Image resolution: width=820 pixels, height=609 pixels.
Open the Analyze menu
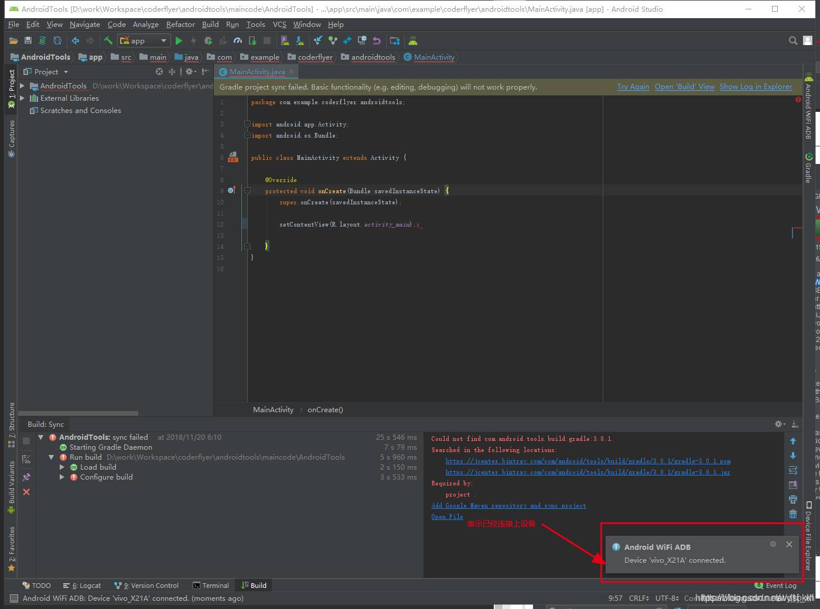click(145, 24)
